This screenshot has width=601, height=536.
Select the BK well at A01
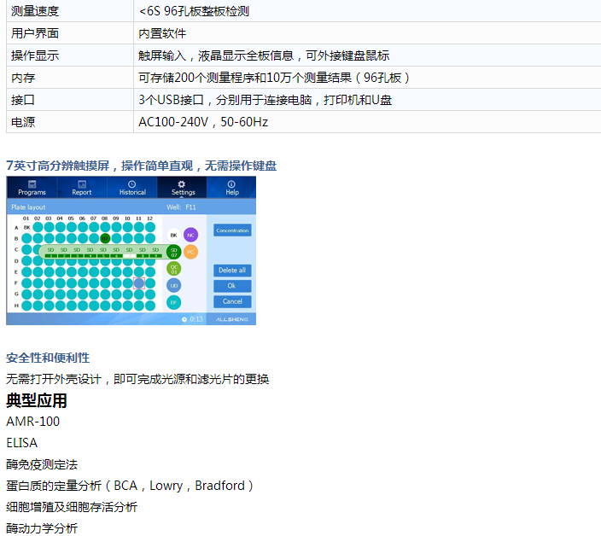[27, 228]
